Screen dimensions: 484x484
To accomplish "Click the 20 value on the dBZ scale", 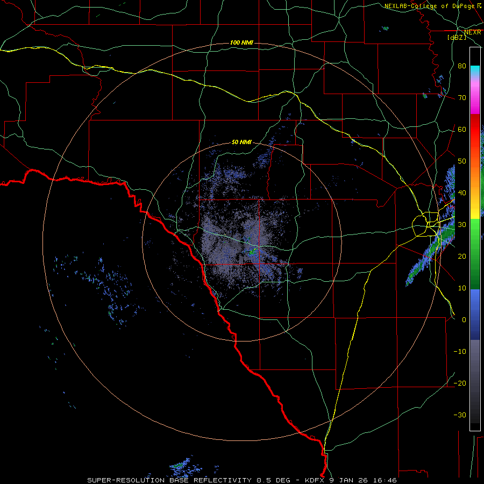I will (x=462, y=257).
